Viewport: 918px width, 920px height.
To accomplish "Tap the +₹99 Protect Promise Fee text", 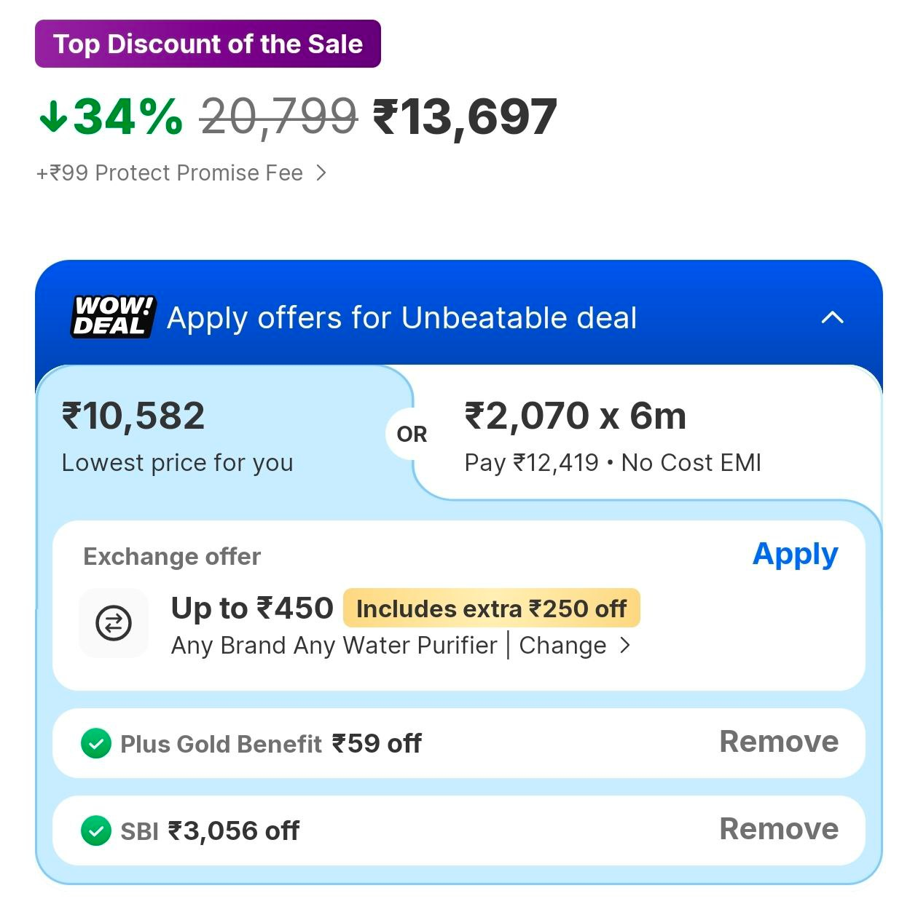I will (169, 173).
